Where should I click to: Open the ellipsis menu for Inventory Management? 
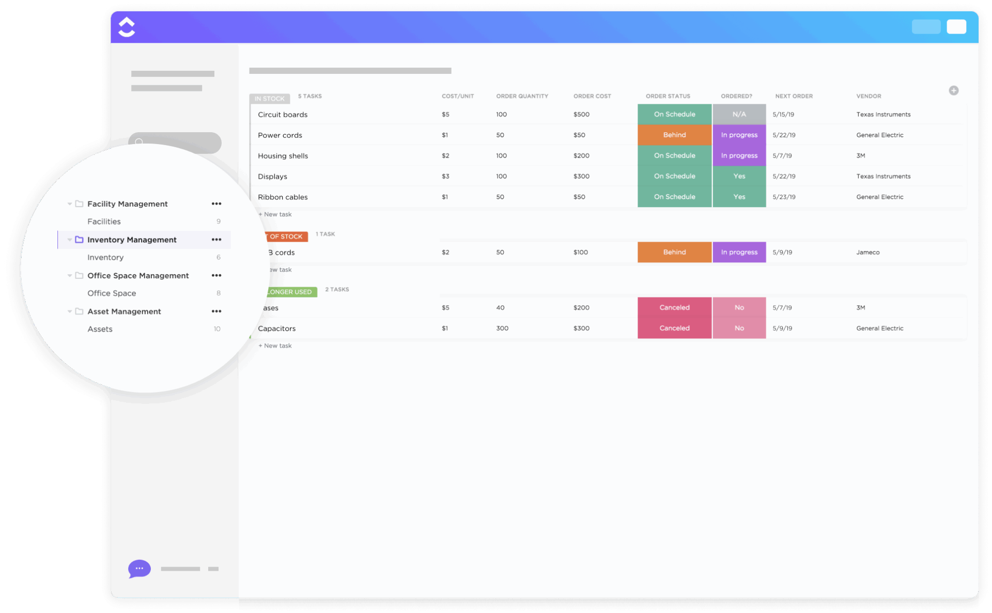click(216, 239)
